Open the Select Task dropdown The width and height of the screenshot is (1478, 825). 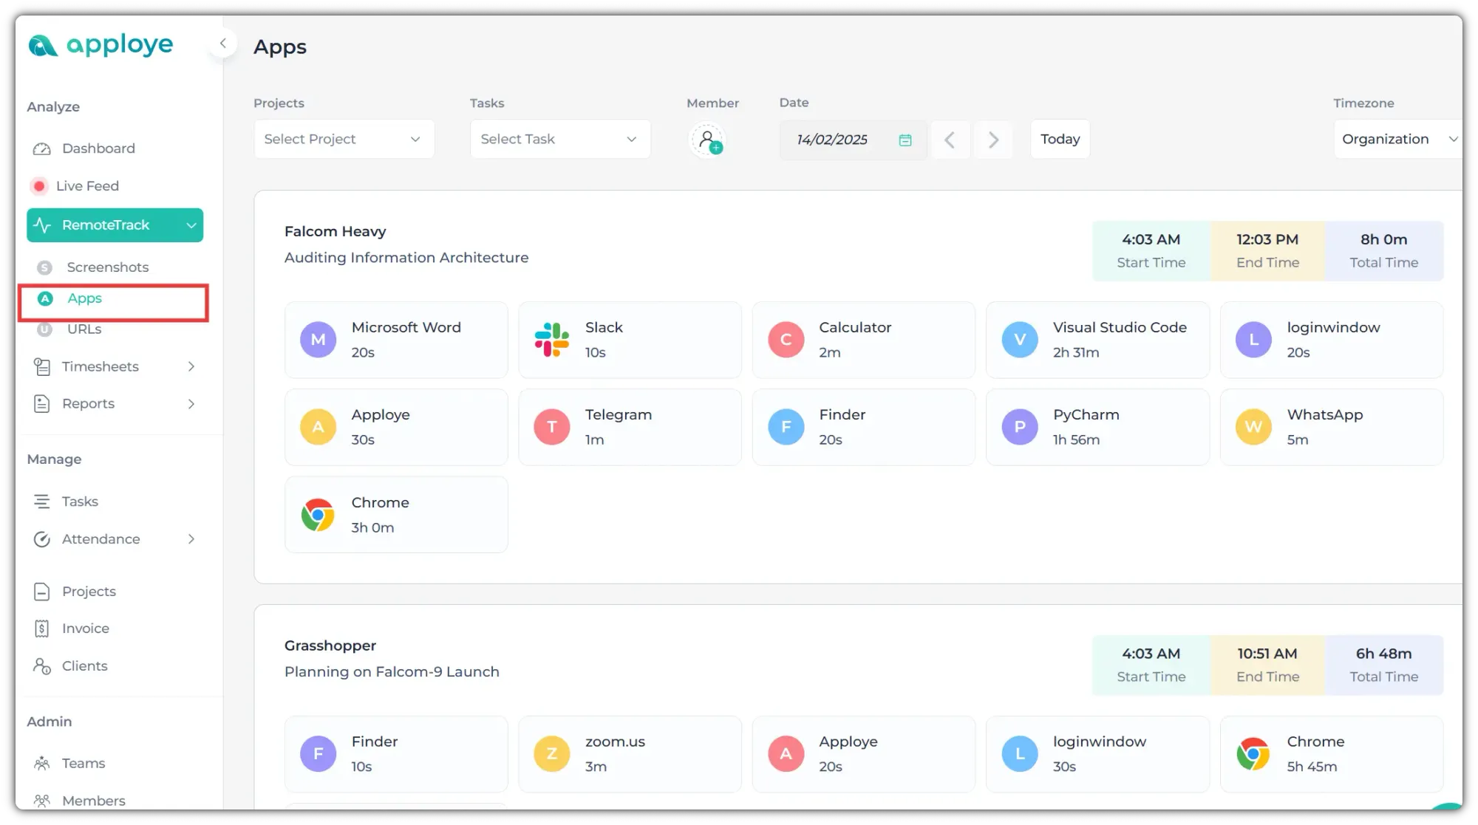click(559, 139)
